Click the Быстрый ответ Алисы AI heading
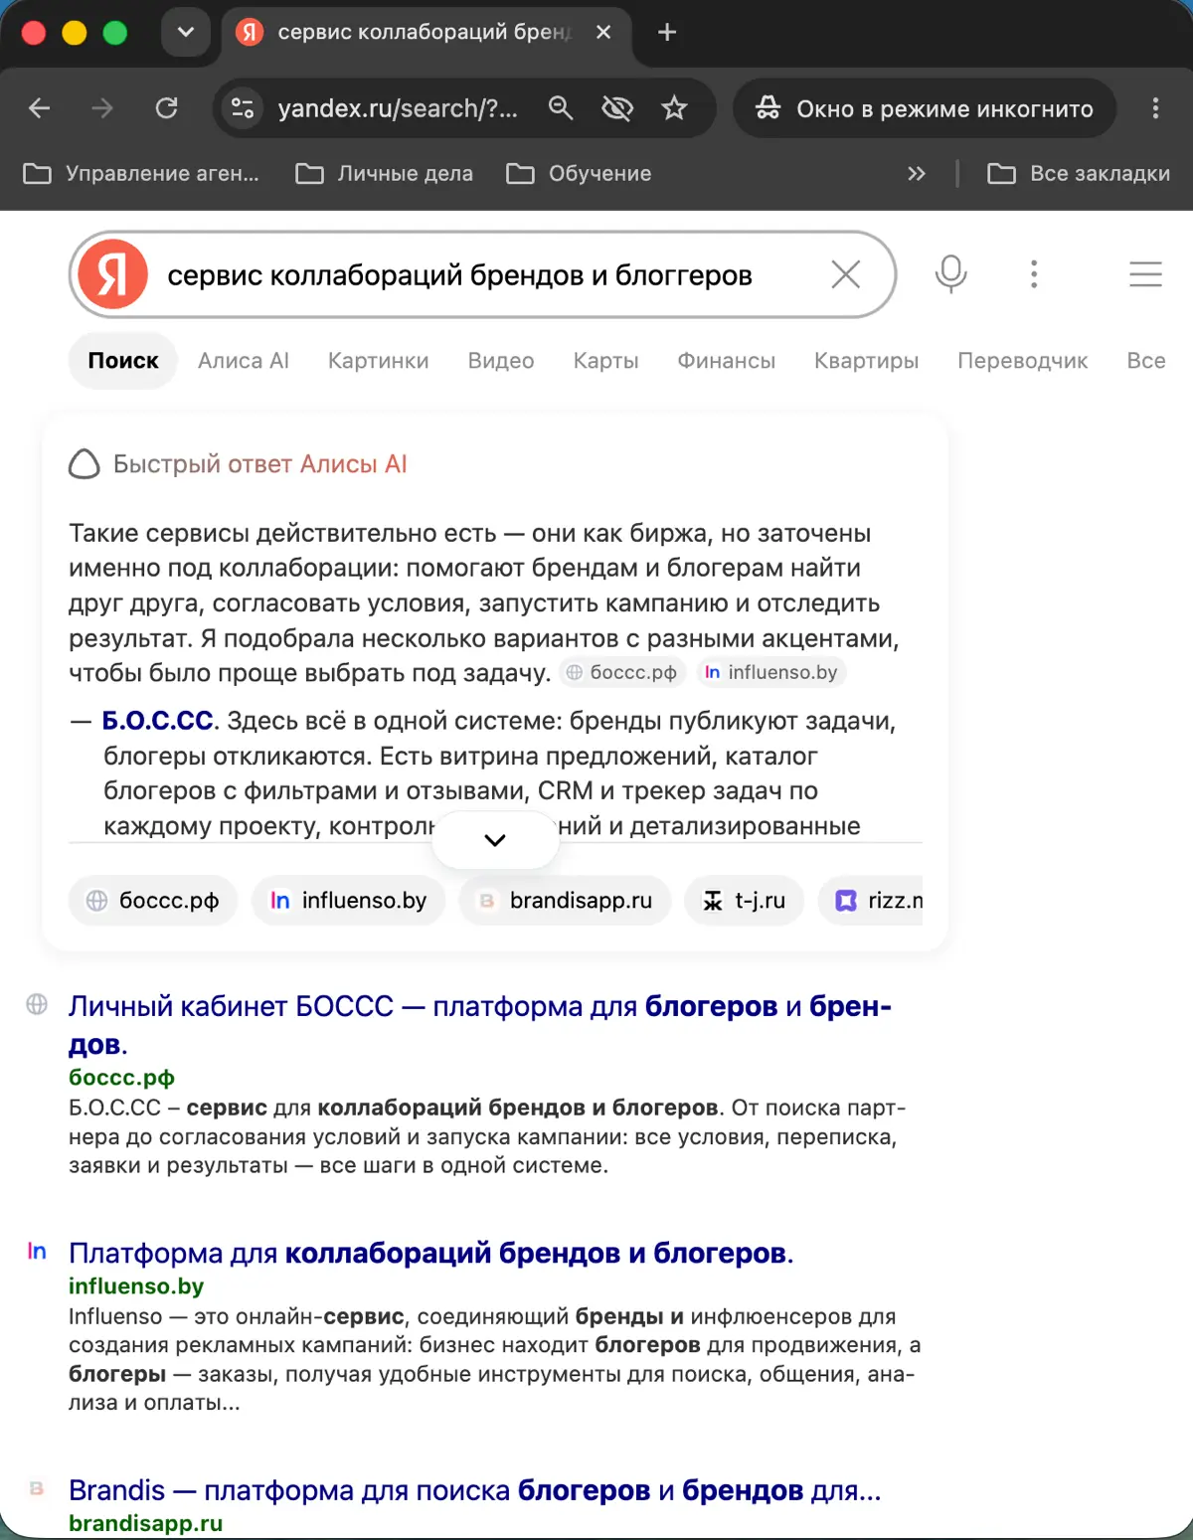1193x1540 pixels. coord(260,464)
